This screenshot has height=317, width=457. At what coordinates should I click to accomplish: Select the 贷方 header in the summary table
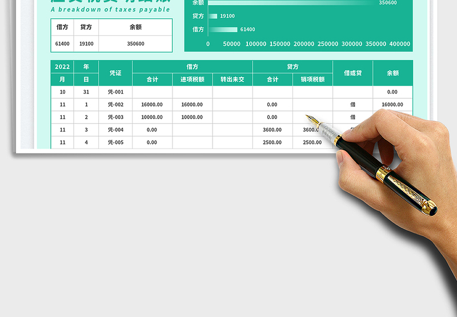(x=86, y=27)
